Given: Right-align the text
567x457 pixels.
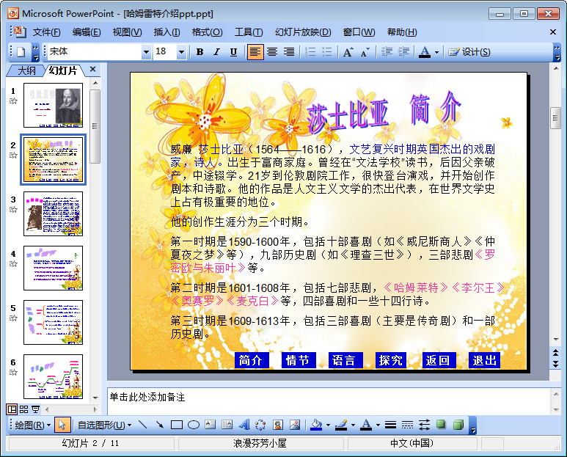Looking at the screenshot, I should [x=288, y=52].
